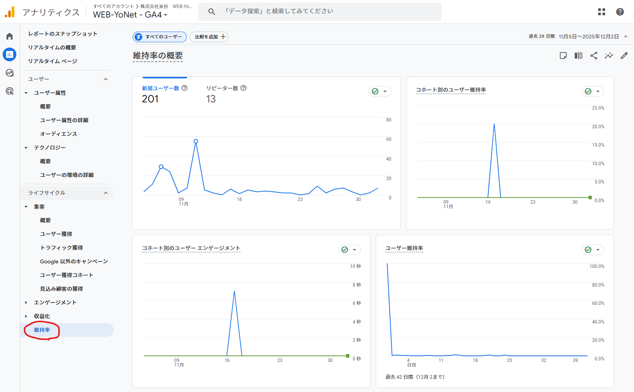Open the Insights sparkline icon
The image size is (634, 392).
609,56
